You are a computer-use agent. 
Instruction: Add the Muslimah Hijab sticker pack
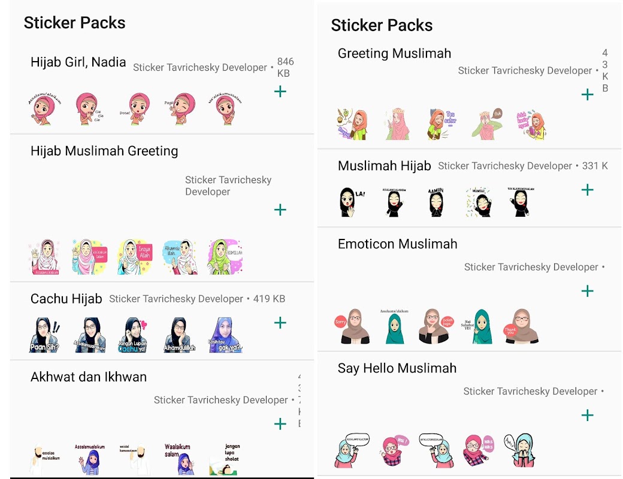coord(587,190)
